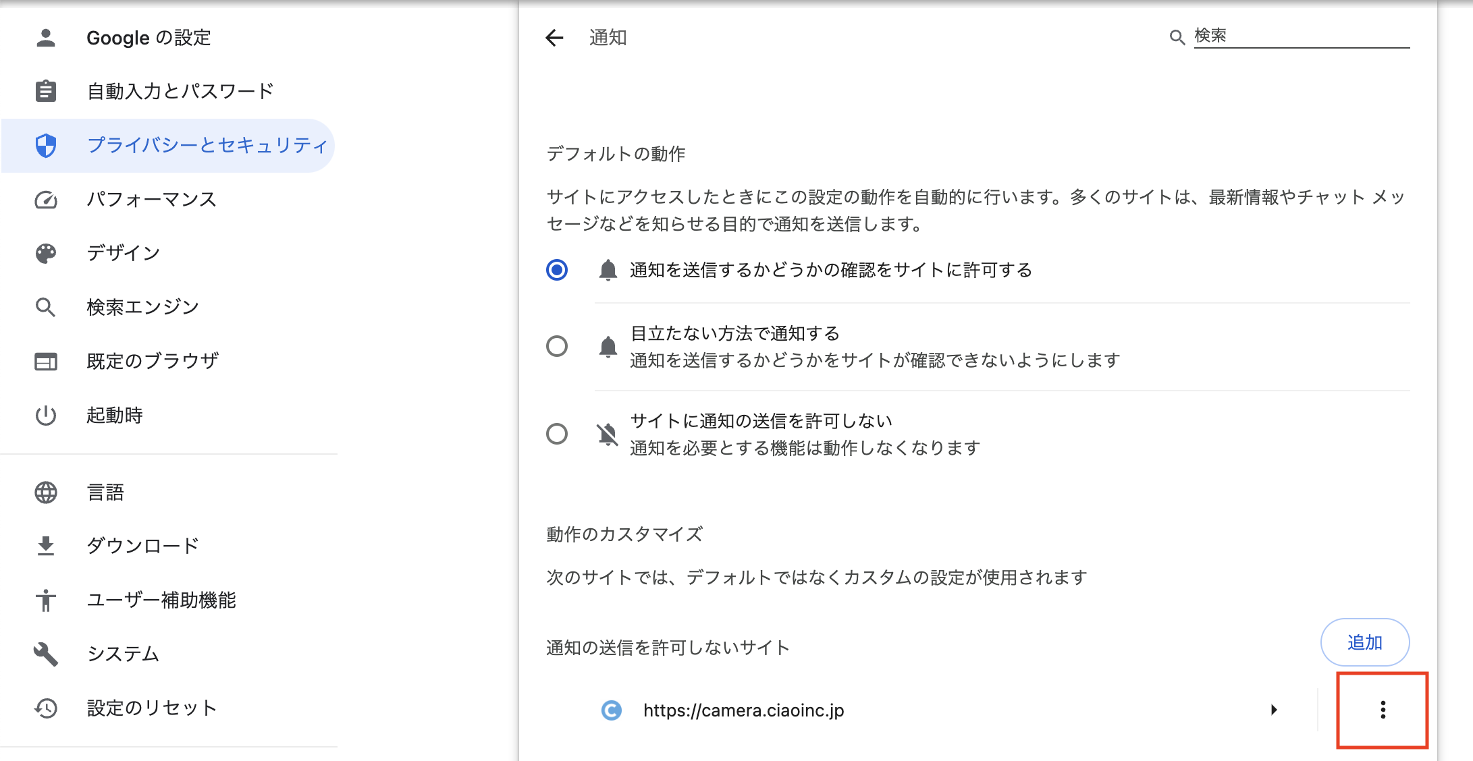Click the magnifier icon in search field
Image resolution: width=1473 pixels, height=761 pixels.
coord(1177,37)
